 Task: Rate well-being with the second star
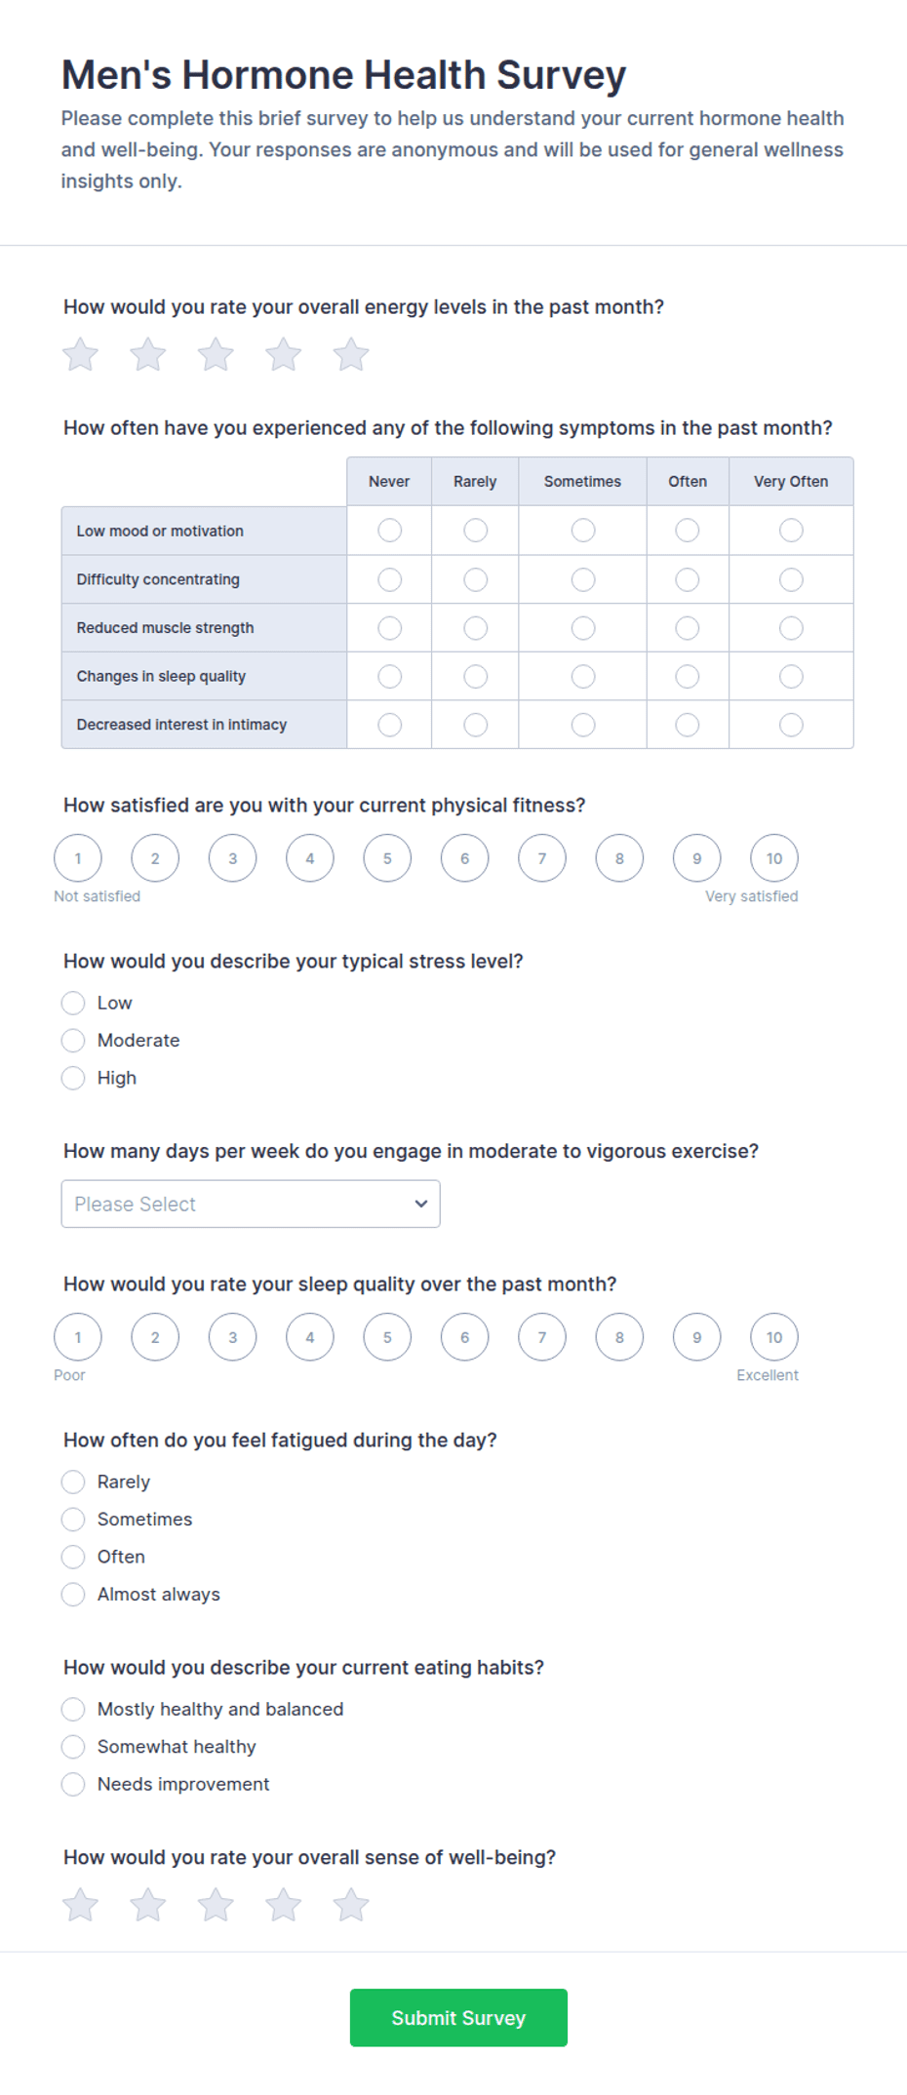[148, 1905]
